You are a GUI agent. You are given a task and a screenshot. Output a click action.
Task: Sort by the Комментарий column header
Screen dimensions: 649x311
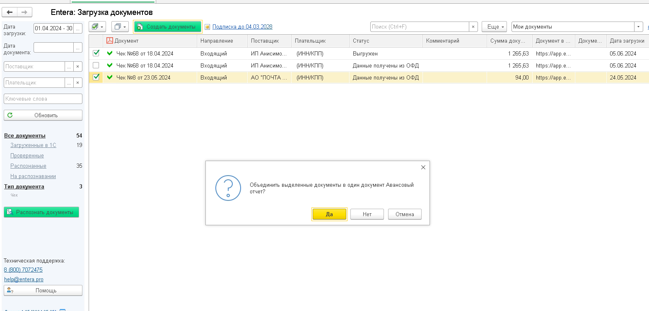click(x=455, y=41)
